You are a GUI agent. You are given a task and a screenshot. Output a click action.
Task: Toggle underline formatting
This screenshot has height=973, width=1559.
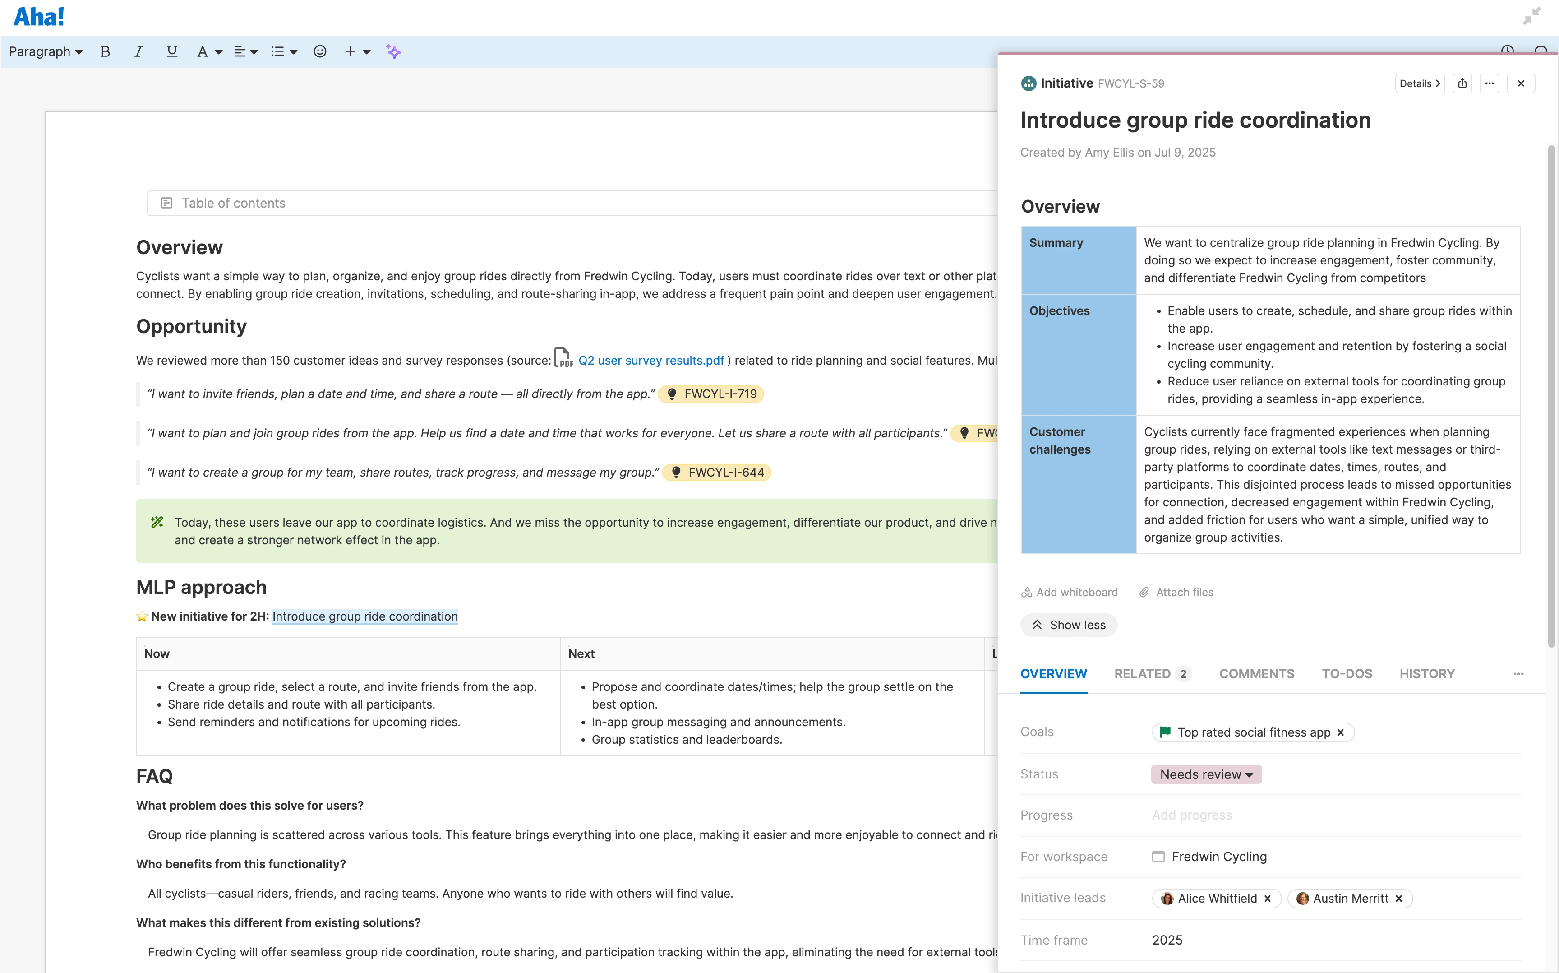pyautogui.click(x=171, y=51)
